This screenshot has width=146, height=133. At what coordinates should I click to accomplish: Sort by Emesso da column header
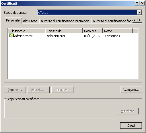point(64,31)
